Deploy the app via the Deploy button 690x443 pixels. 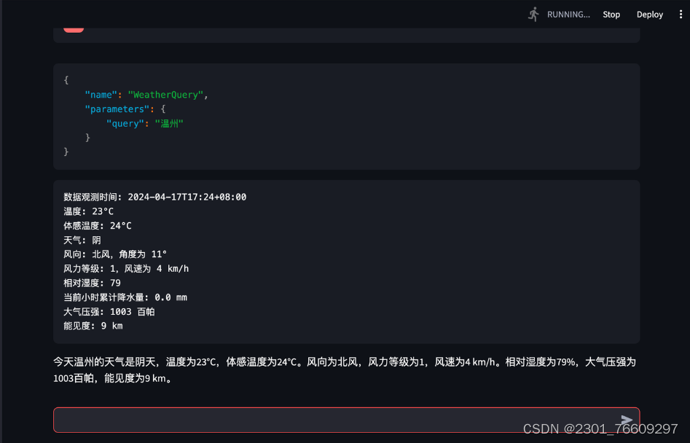(x=649, y=14)
